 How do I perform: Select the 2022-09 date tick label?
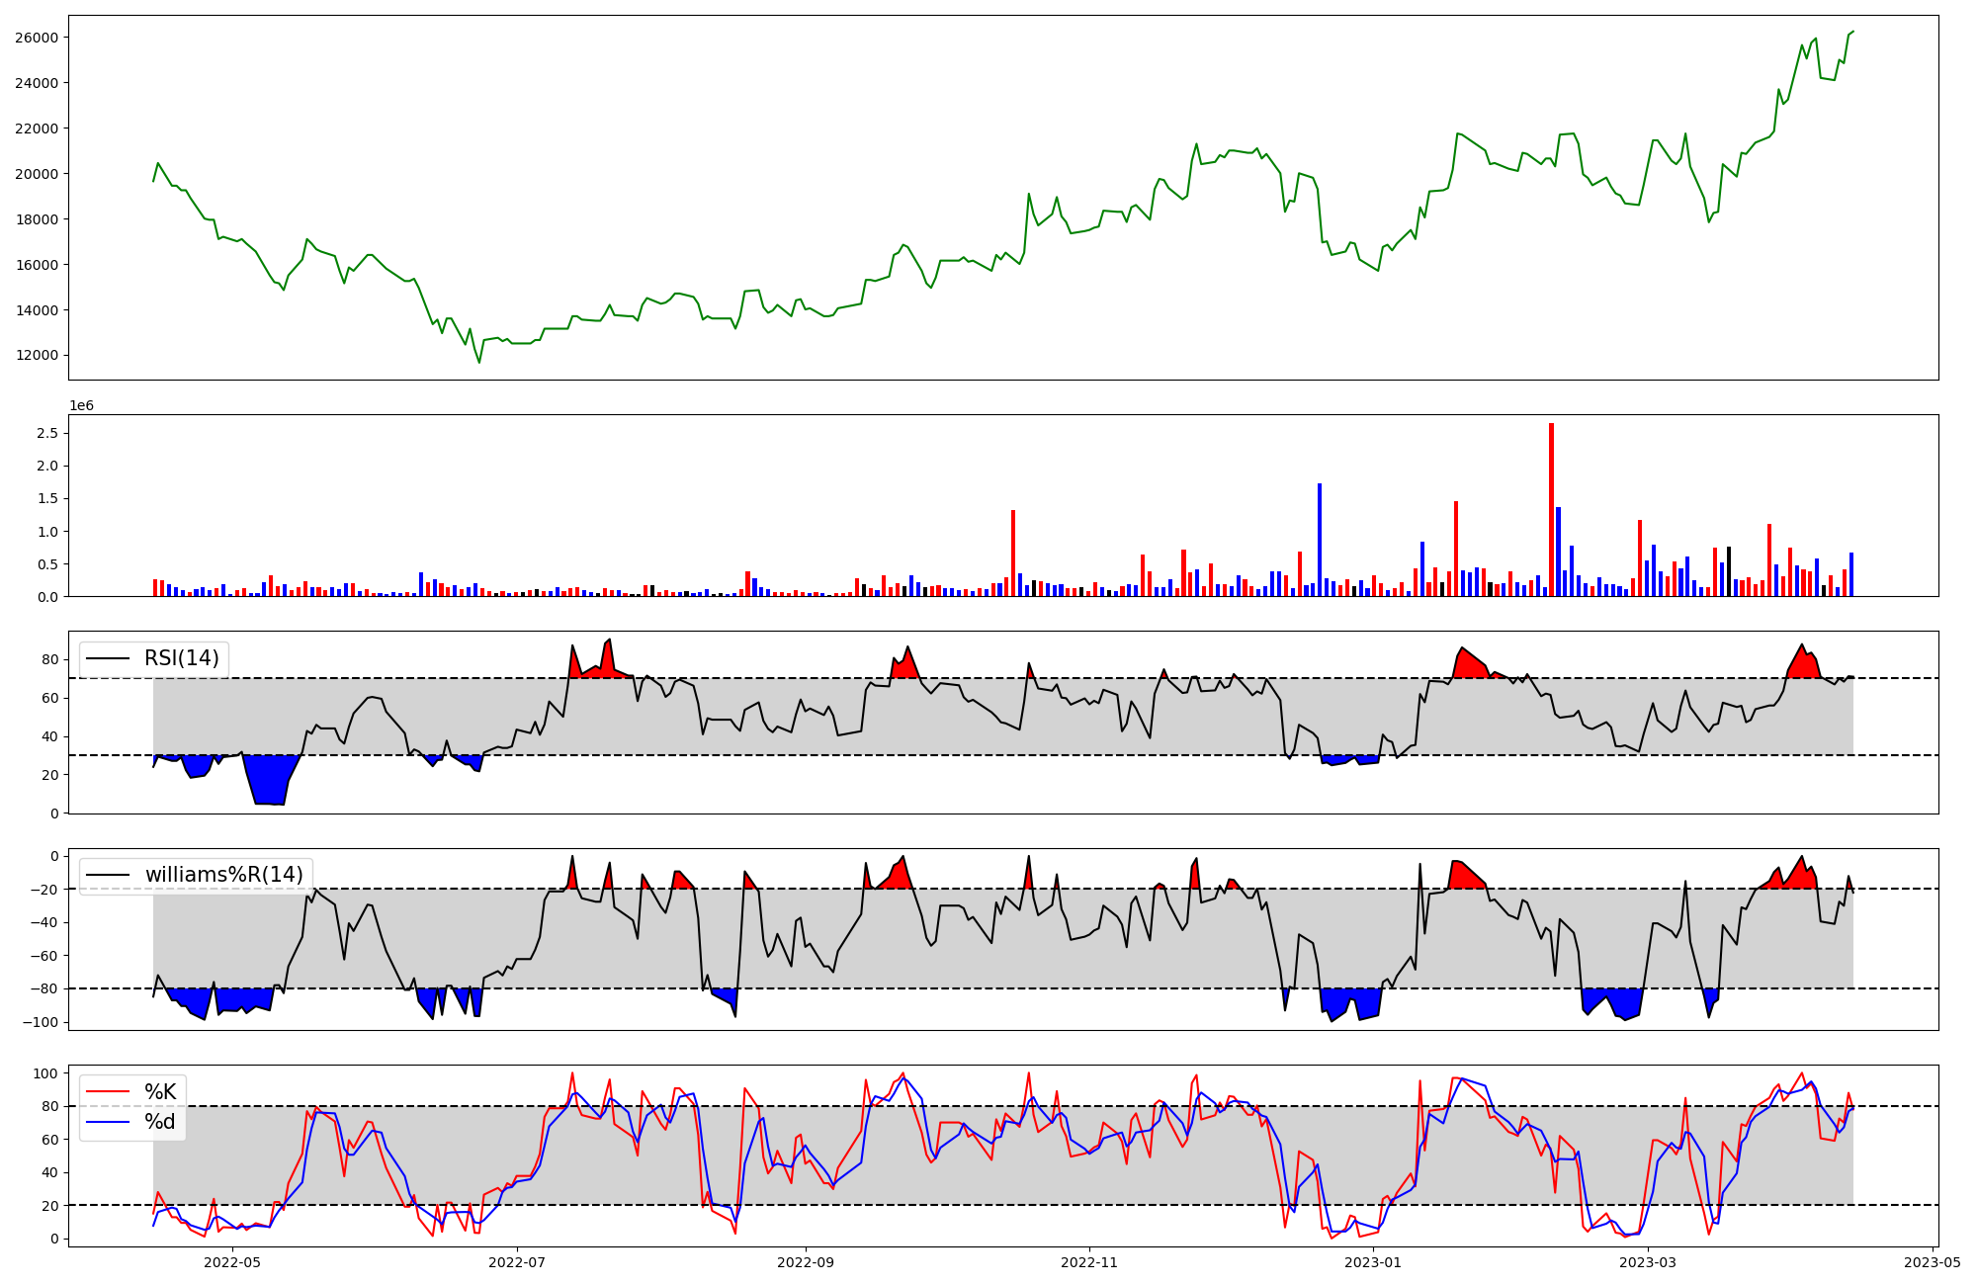(x=806, y=1261)
